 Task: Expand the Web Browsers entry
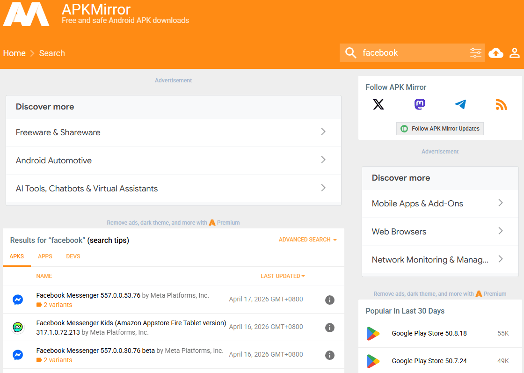point(440,232)
